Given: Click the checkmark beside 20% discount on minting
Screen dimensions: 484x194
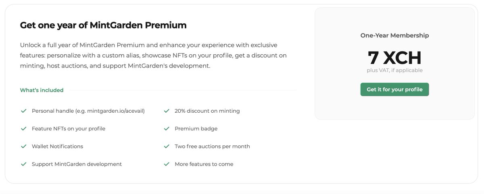Looking at the screenshot, I should click(167, 111).
